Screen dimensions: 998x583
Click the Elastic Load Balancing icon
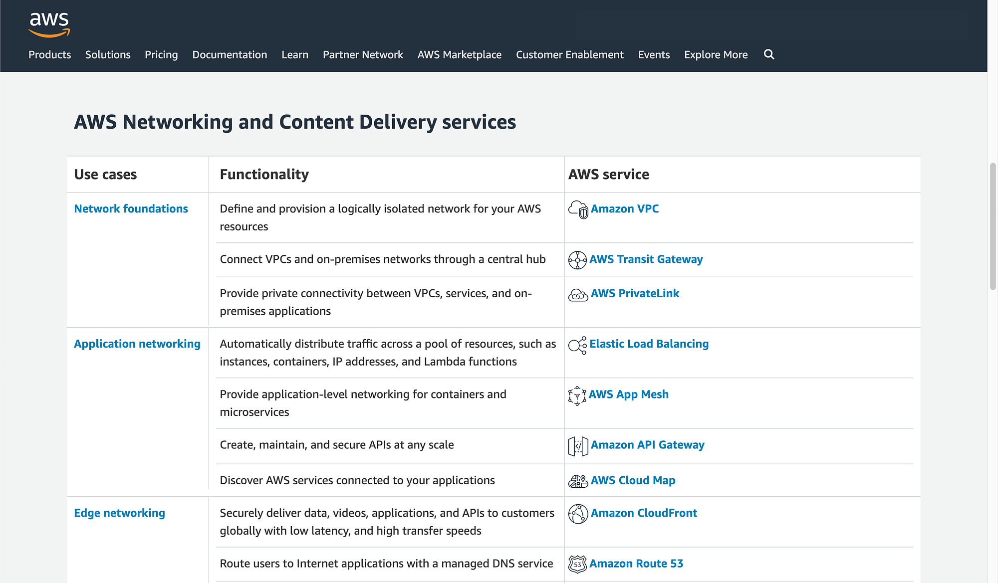[577, 345]
